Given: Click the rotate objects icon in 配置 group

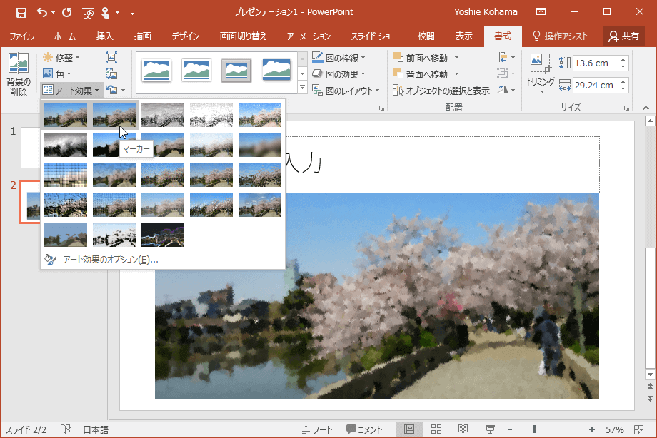Looking at the screenshot, I should point(505,90).
